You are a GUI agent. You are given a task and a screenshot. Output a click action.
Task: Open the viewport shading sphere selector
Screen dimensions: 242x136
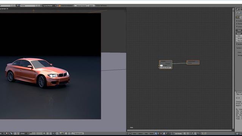click(x=7, y=133)
